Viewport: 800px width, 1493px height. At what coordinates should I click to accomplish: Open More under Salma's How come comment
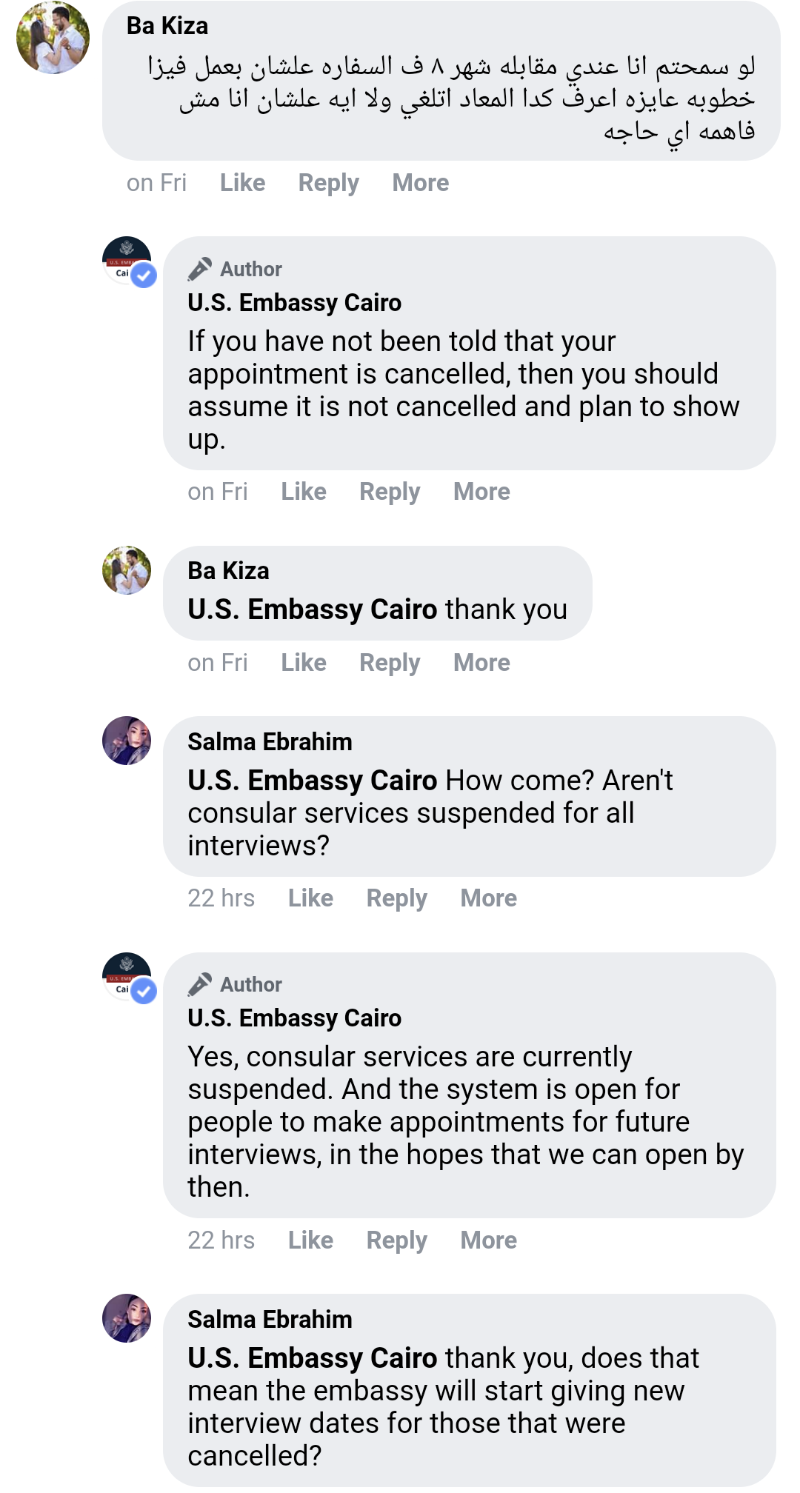pyautogui.click(x=489, y=898)
